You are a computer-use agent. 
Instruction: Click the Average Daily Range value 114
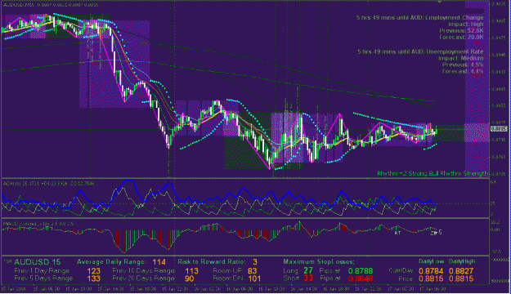click(x=159, y=262)
